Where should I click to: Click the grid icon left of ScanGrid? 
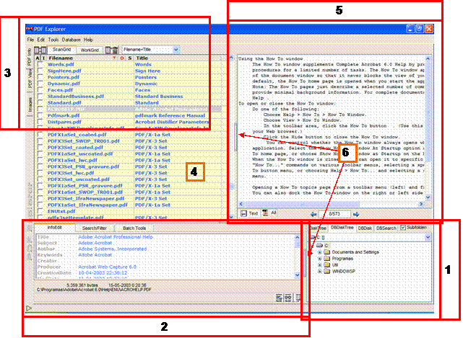(x=40, y=50)
